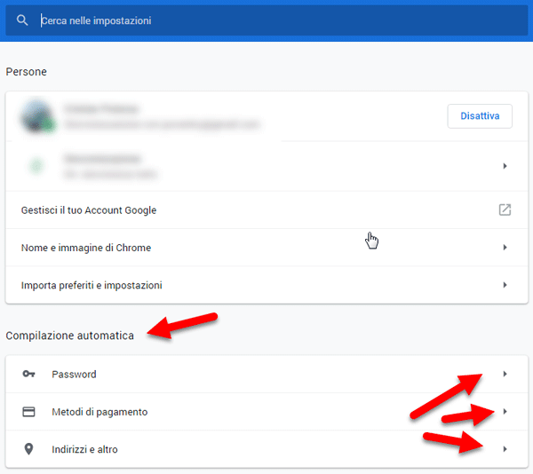Expand the blurred sync row arrow
This screenshot has height=474, width=533.
click(x=505, y=166)
